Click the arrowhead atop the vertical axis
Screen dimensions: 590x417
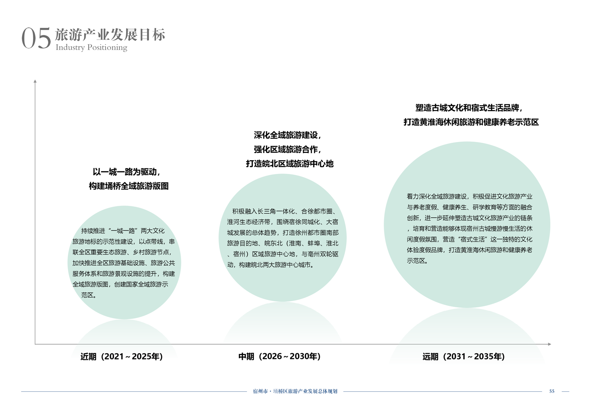(35, 81)
